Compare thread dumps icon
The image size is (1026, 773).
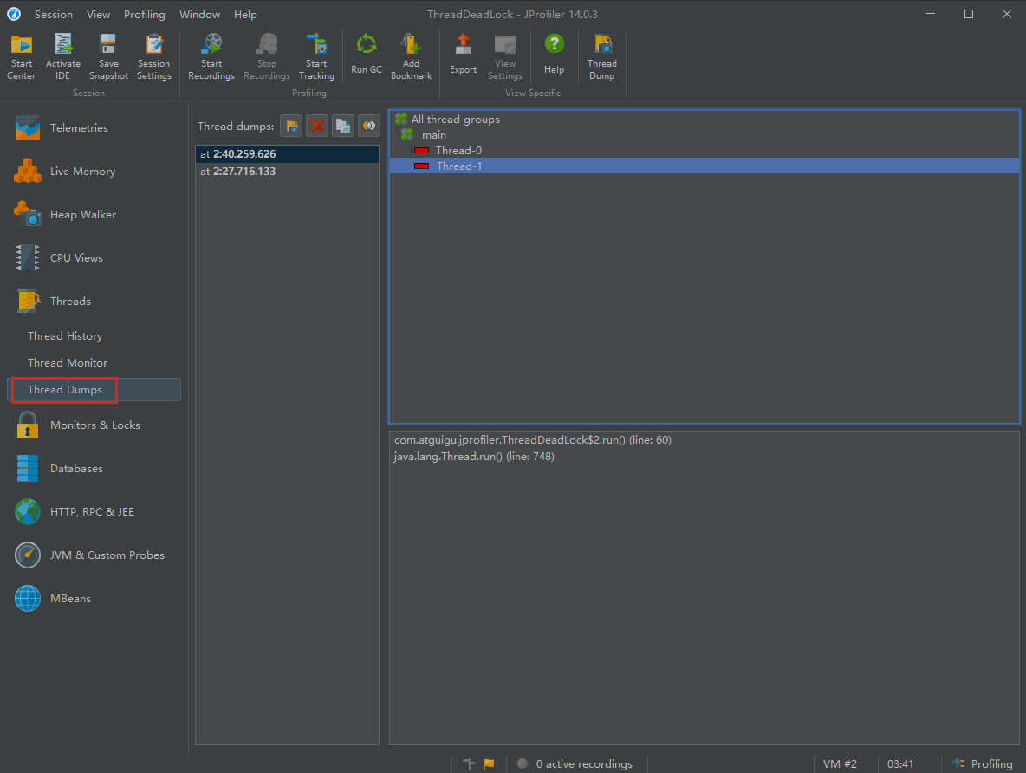click(x=369, y=126)
